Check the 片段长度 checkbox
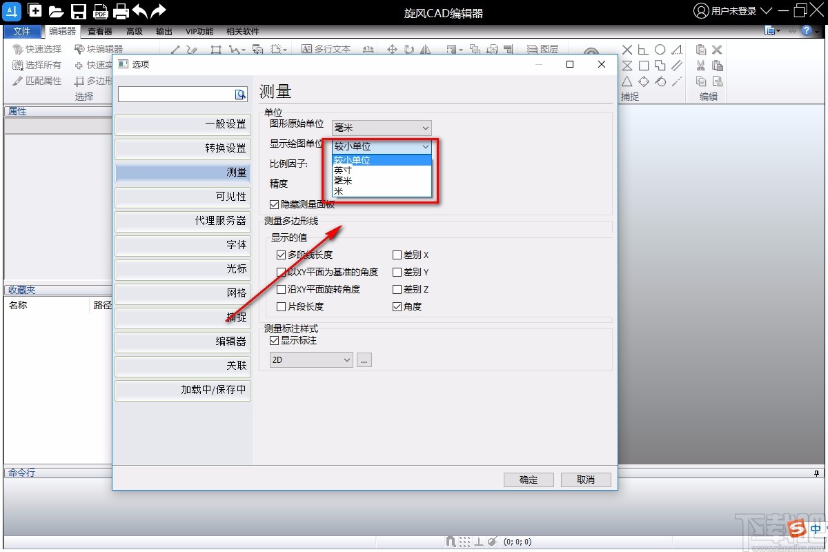 coord(282,306)
